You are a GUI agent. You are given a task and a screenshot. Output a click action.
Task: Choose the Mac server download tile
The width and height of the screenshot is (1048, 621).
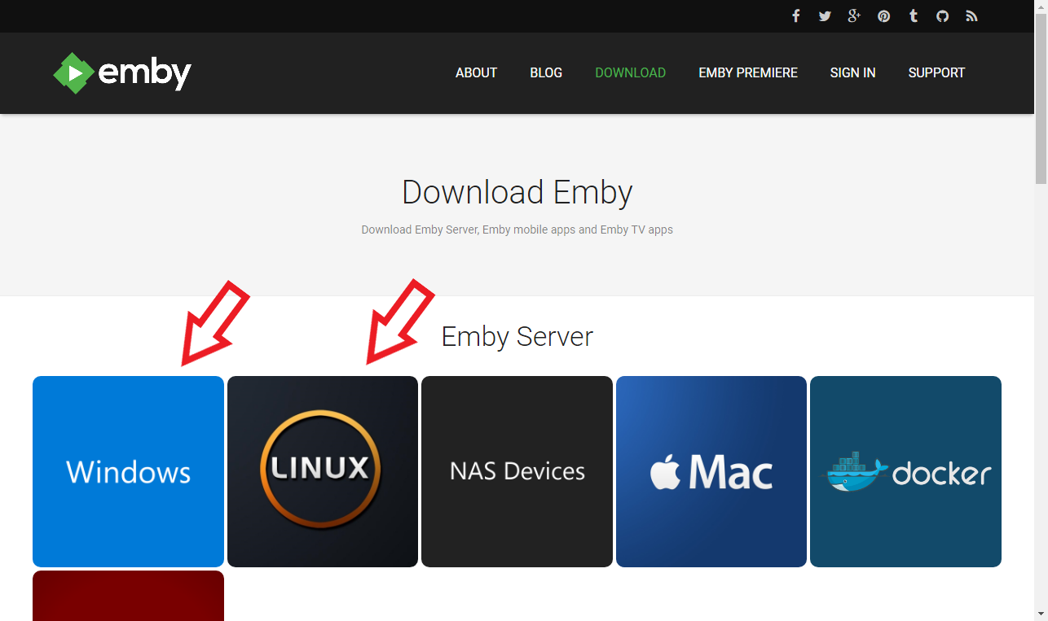click(711, 471)
